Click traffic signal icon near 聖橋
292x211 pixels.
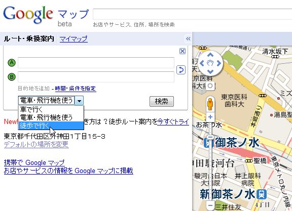(x=248, y=161)
